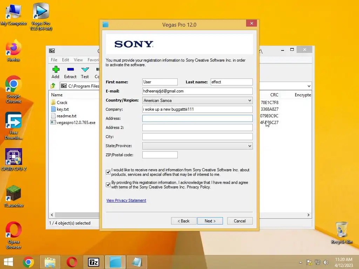Click the Next button
This screenshot has height=269, width=359.
click(210, 221)
